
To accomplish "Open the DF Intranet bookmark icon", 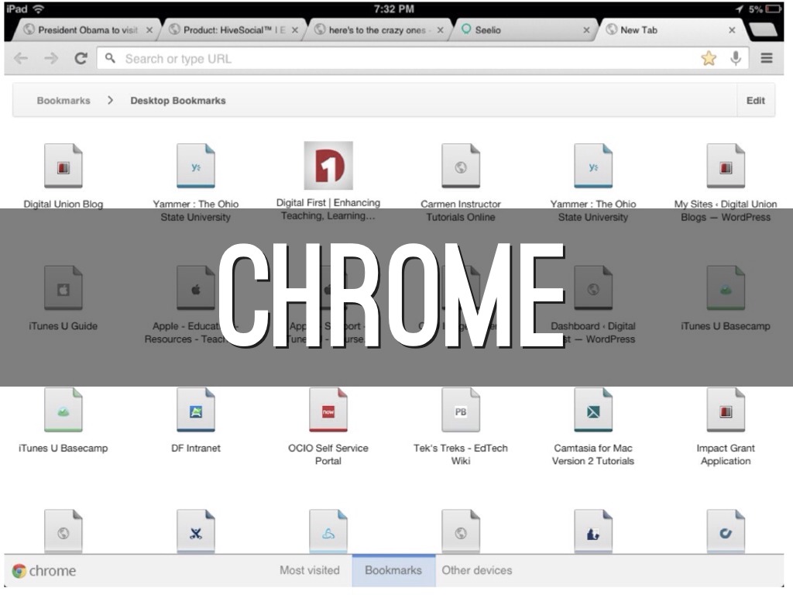I will [196, 411].
